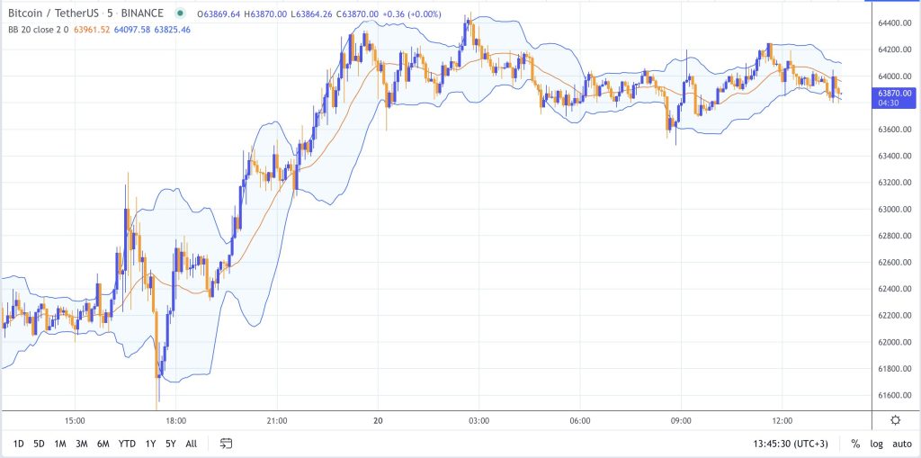Image resolution: width=921 pixels, height=458 pixels.
Task: Click the Bollinger basis value 63961.52
Action: [x=93, y=30]
